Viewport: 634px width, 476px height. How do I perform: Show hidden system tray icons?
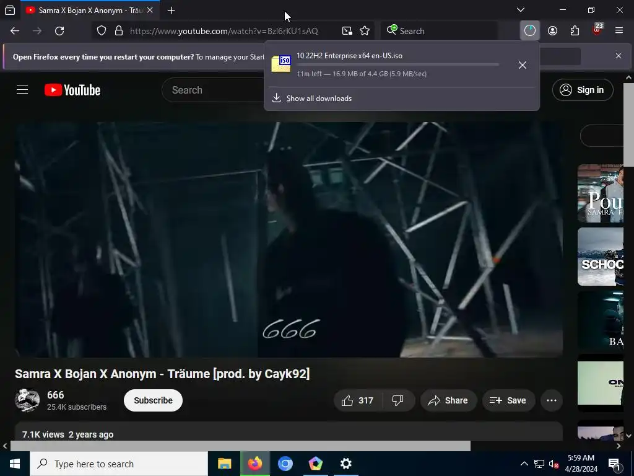pos(524,464)
